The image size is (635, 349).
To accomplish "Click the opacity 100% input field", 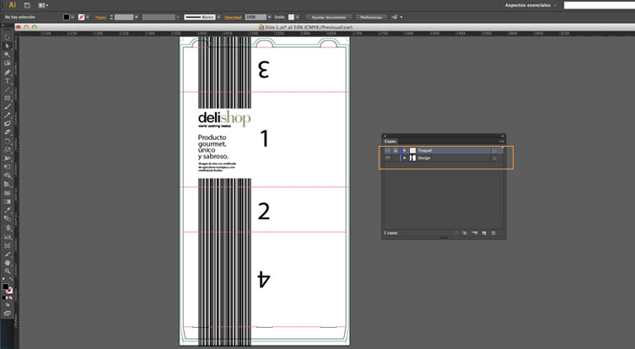I will click(x=256, y=17).
